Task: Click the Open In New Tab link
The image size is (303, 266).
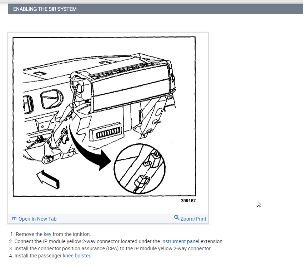Action: [37, 219]
